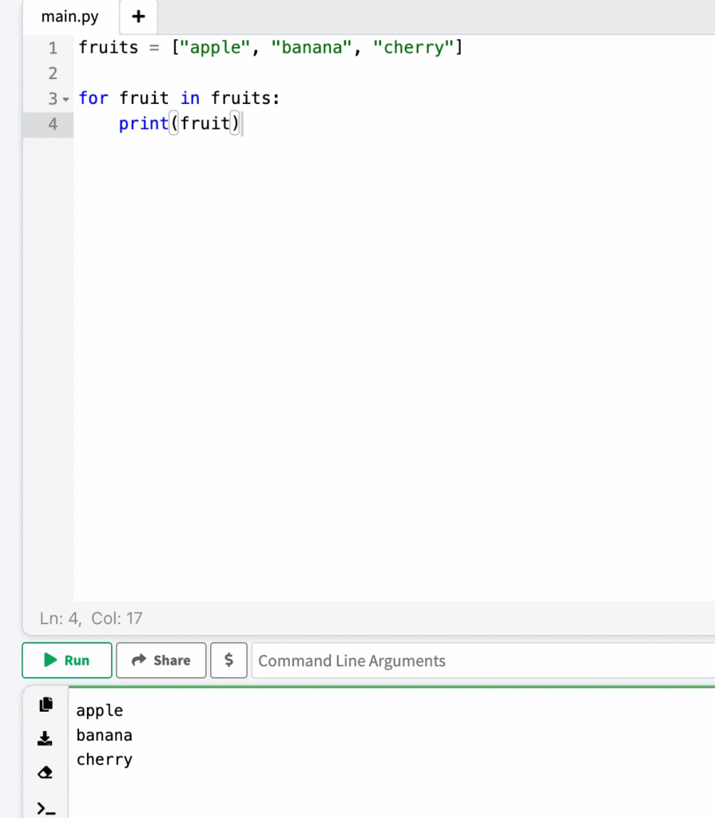Select line number 4 in the gutter

[x=53, y=124]
